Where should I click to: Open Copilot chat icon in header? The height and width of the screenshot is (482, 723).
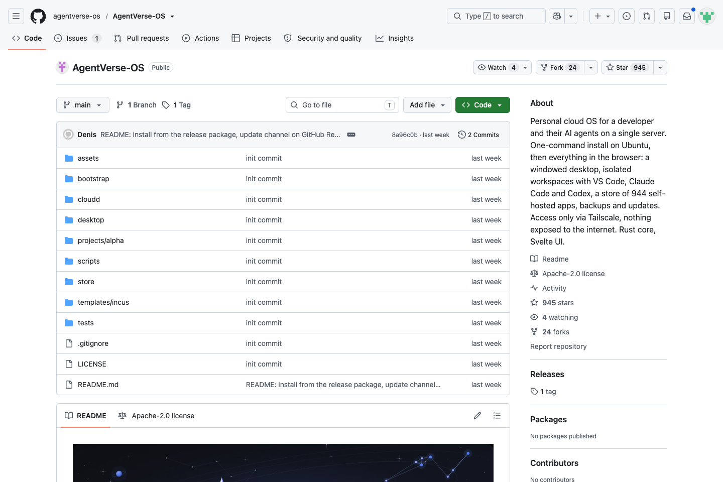pos(557,16)
